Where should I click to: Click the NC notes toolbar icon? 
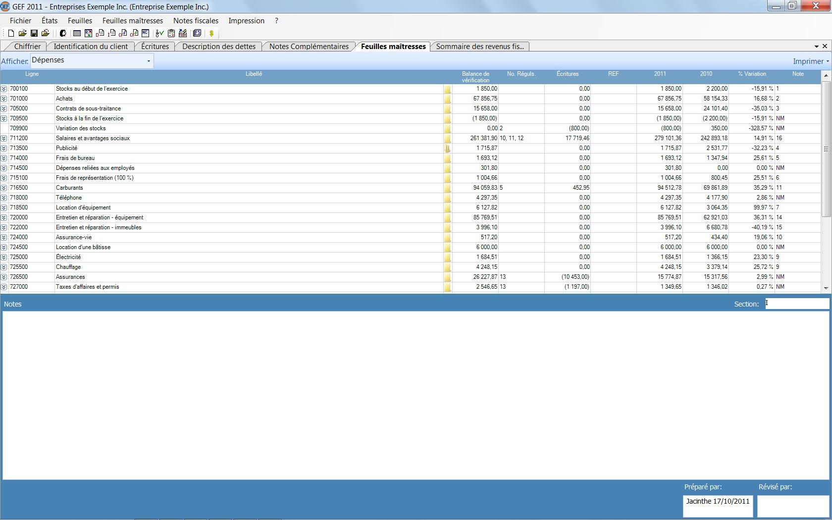click(145, 34)
